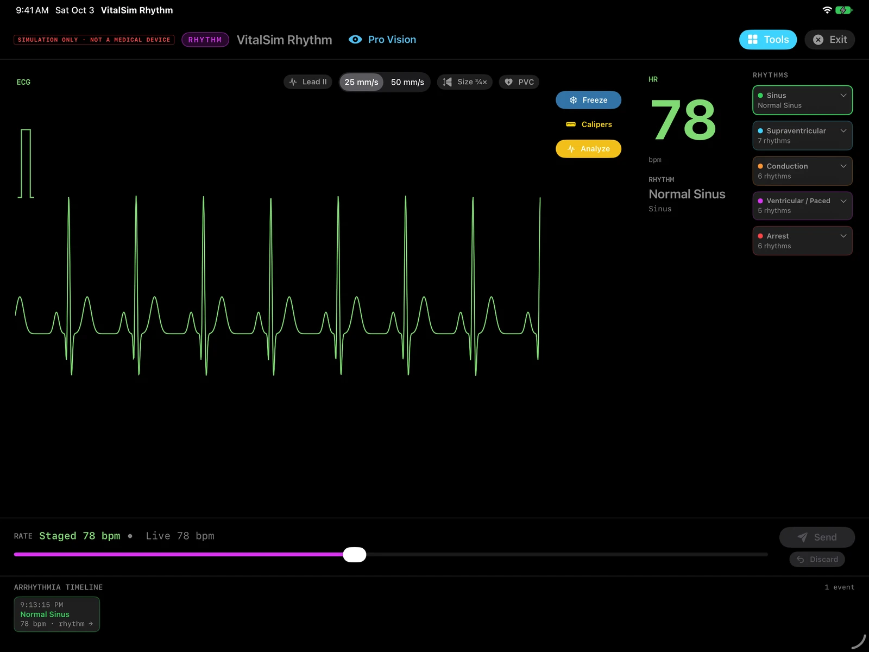Expand Conduction rhythms chevron
This screenshot has width=869, height=652.
click(x=843, y=166)
